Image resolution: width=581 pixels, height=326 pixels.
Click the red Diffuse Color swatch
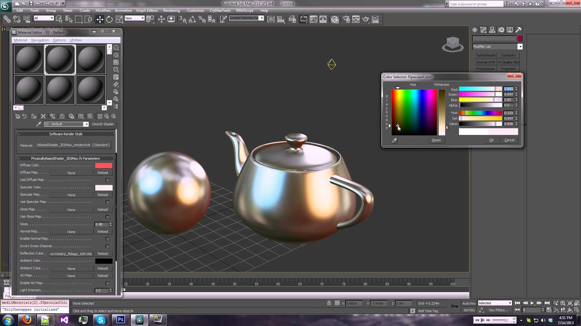[x=103, y=166]
